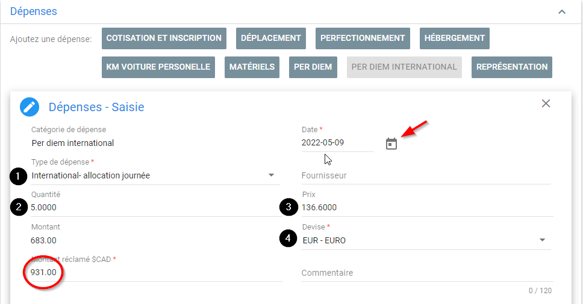Choose the Hébergement expense button
Viewport: 583px width, 304px height.
pyautogui.click(x=454, y=38)
